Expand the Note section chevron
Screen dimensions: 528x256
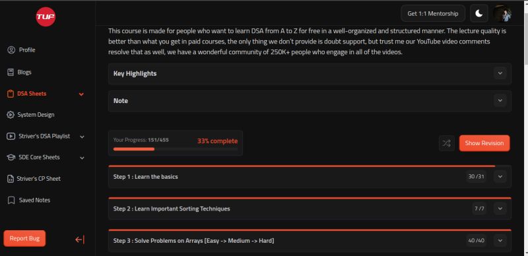[500, 100]
